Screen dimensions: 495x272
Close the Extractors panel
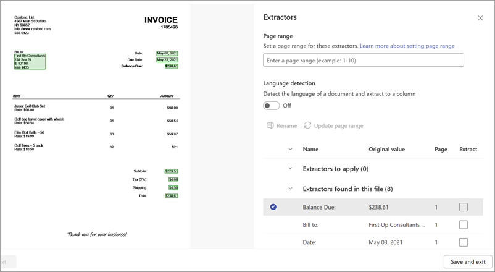(x=480, y=18)
